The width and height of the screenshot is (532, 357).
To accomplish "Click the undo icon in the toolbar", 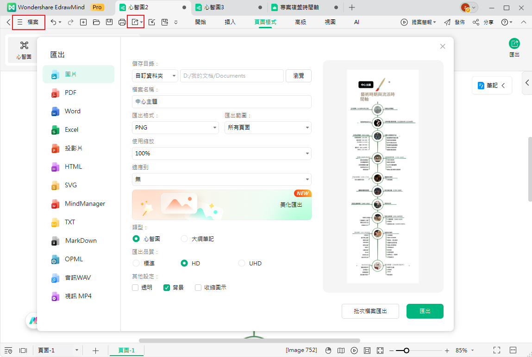I will (x=53, y=22).
